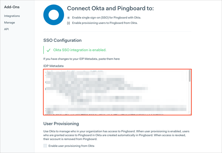Click the IDP Metadata field label
This screenshot has height=153, width=222.
tap(54, 66)
